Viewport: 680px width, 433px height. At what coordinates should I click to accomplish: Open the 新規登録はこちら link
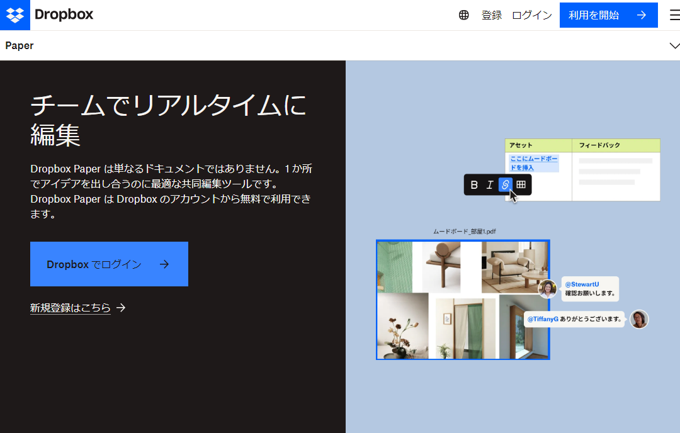tap(78, 308)
